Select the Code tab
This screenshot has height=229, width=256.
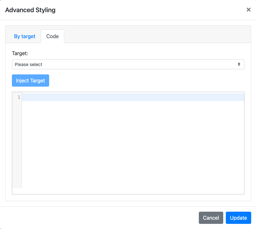click(x=52, y=36)
